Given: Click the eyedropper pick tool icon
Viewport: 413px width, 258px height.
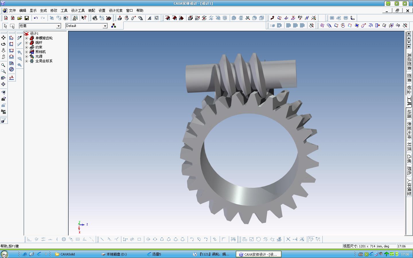Looking at the screenshot, I should pyautogui.click(x=20, y=38).
